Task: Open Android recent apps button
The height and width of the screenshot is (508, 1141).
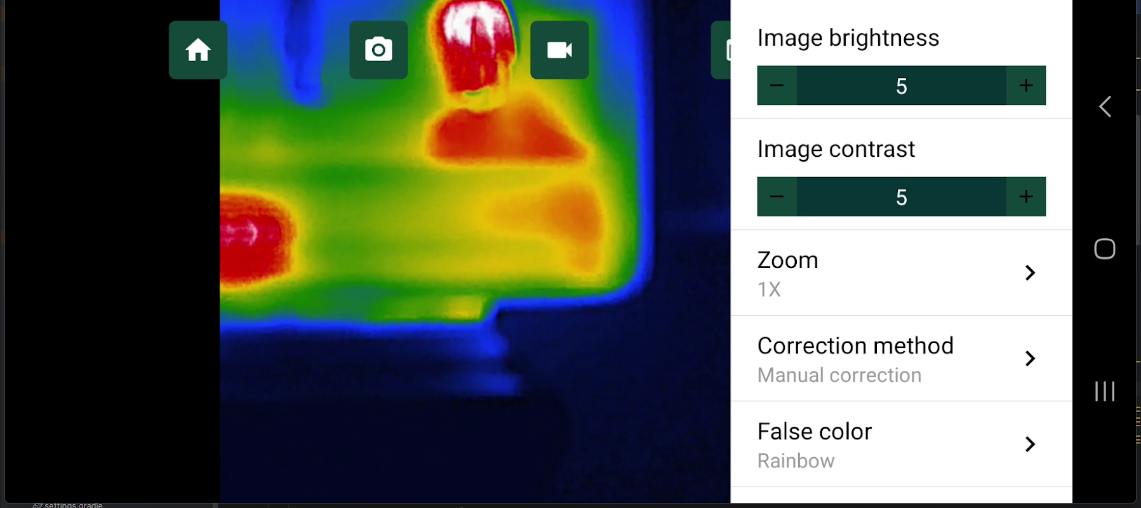Action: pos(1105,391)
